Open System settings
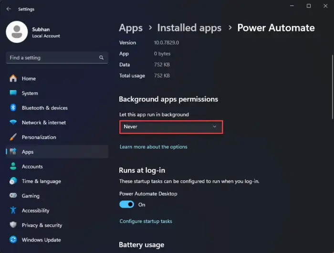The image size is (334, 253). 57,93
